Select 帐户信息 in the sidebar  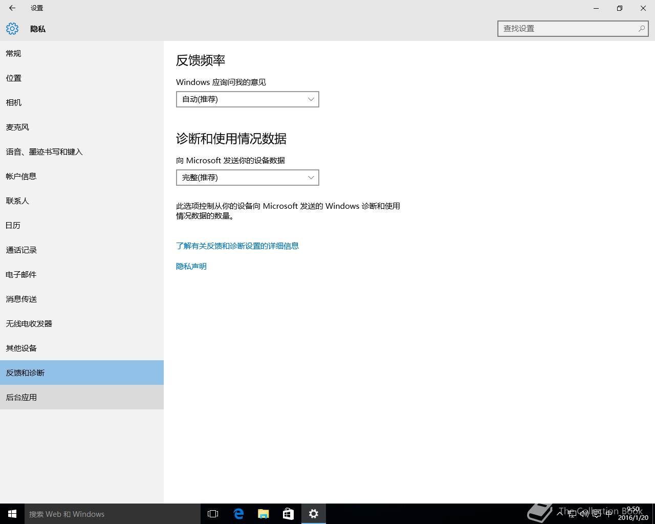click(82, 176)
